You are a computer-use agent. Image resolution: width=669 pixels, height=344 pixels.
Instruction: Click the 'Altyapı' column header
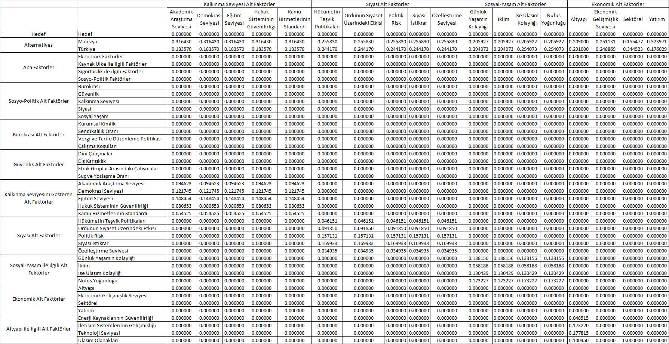coord(579,19)
